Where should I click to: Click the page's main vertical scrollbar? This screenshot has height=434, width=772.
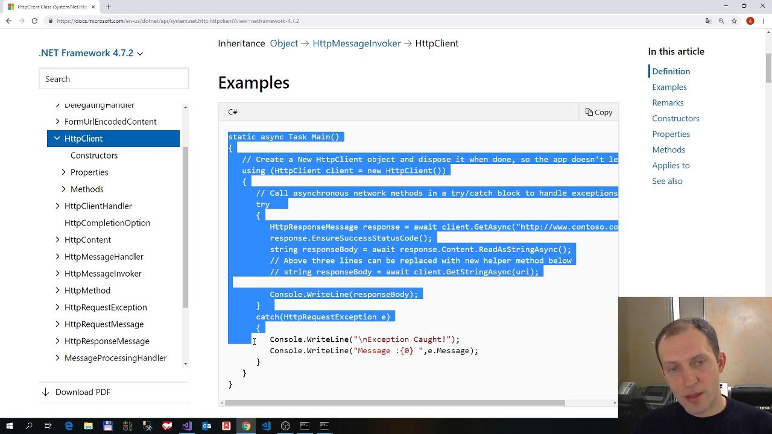pyautogui.click(x=768, y=68)
